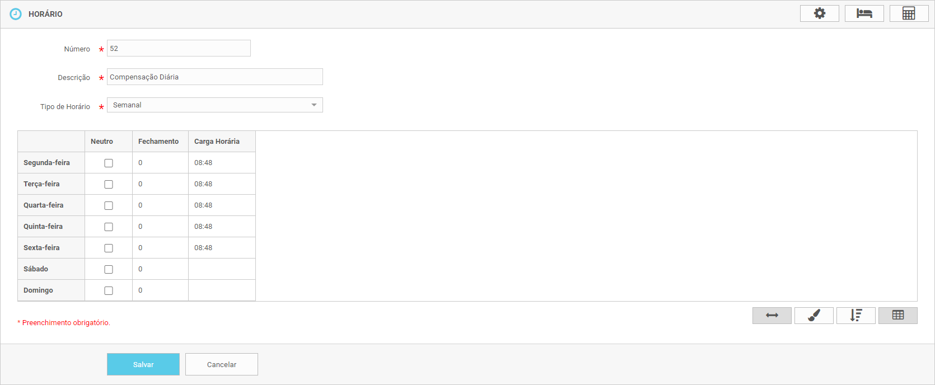The height and width of the screenshot is (385, 935).
Task: Click the empty Carga Horária cell for Sábado
Action: (x=221, y=269)
